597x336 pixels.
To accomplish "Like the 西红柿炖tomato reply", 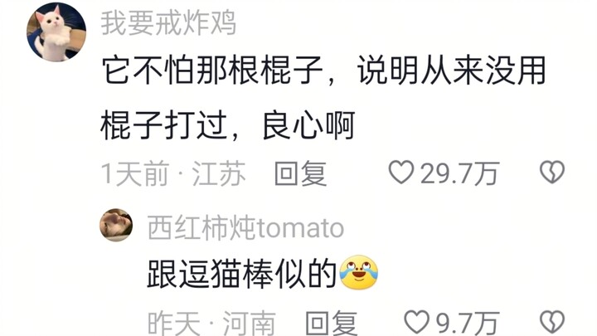I will click(416, 322).
